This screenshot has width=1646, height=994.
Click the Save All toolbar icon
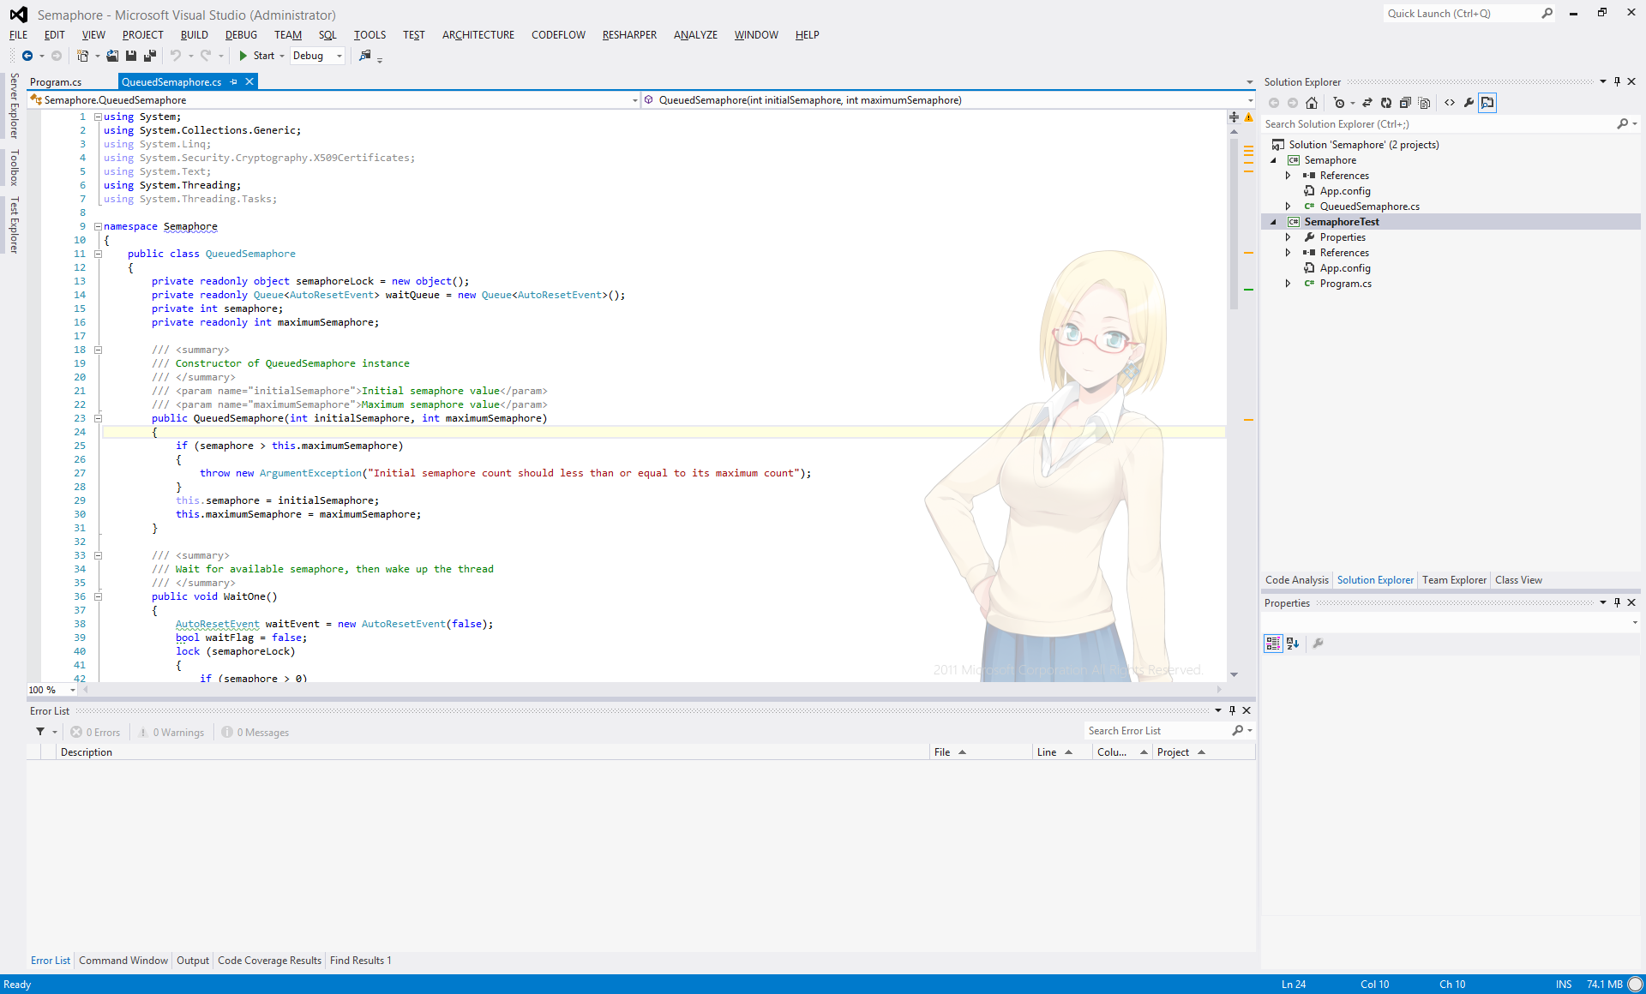[x=150, y=56]
